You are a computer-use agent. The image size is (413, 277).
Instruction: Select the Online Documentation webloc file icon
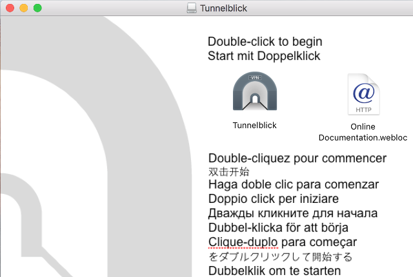pyautogui.click(x=363, y=94)
